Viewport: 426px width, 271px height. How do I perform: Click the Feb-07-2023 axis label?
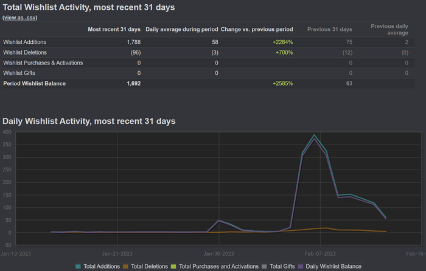coord(320,253)
